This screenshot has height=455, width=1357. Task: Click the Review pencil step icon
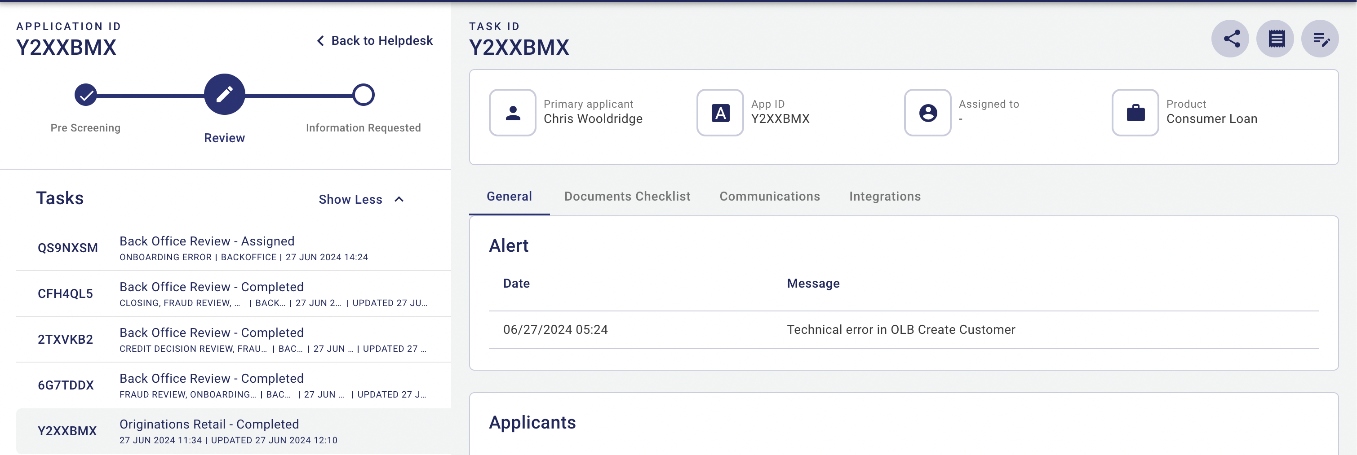224,95
